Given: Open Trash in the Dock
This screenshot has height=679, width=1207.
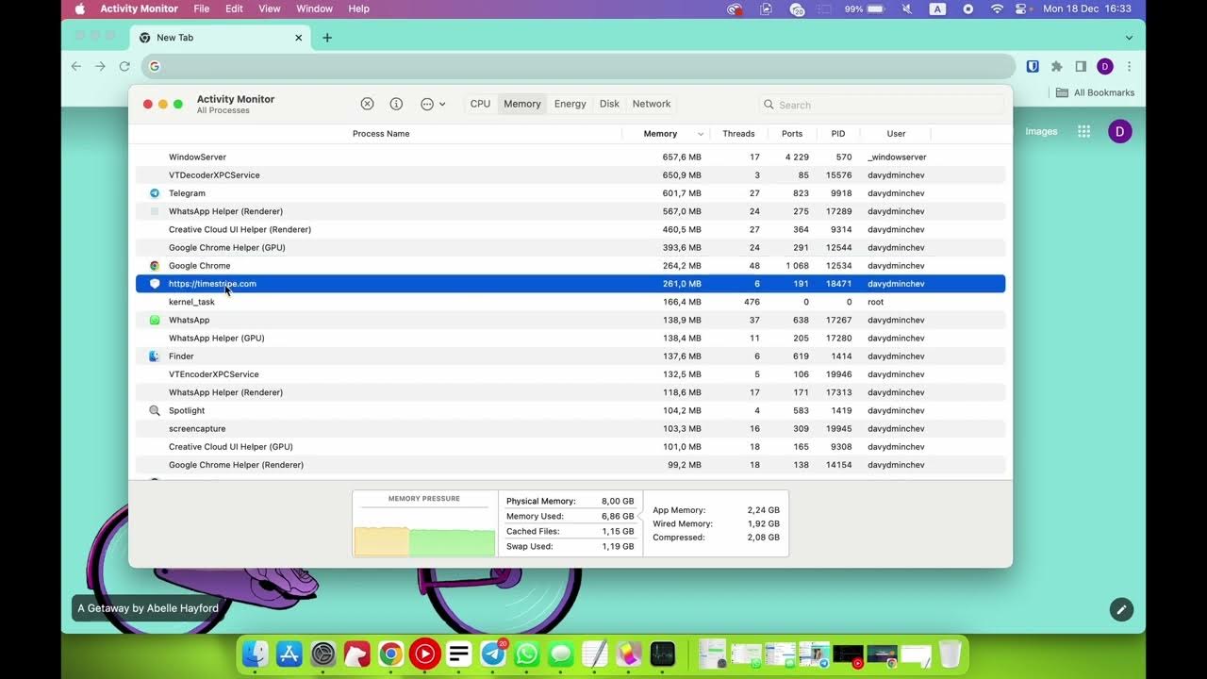Looking at the screenshot, I should pos(950,654).
